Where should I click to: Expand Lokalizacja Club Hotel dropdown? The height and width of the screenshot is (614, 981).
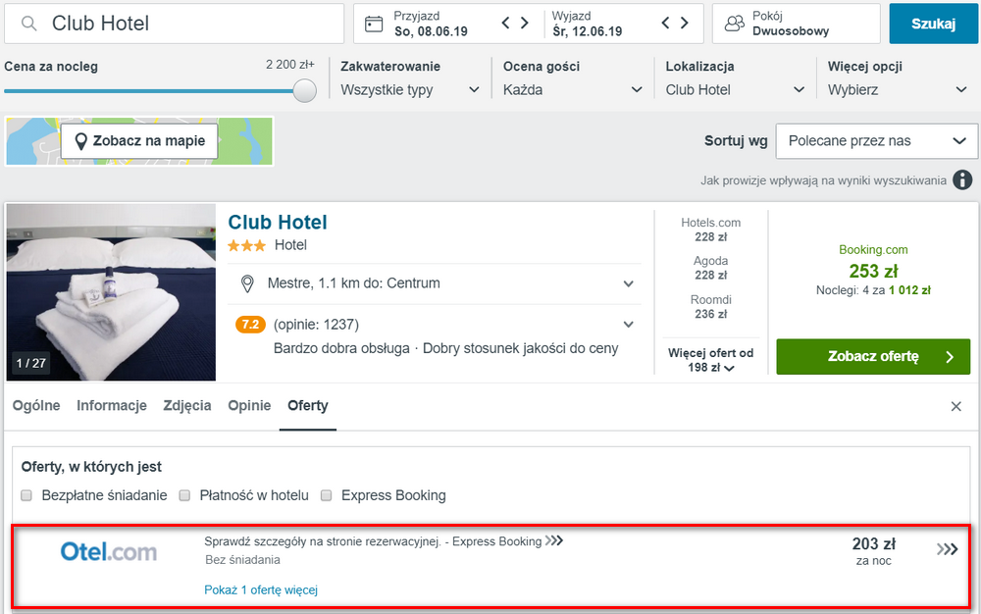coord(735,90)
